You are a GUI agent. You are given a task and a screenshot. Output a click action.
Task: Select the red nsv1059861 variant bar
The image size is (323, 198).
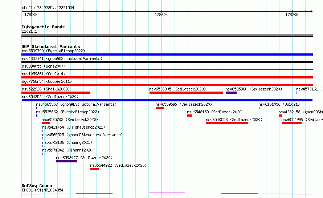click(x=167, y=77)
